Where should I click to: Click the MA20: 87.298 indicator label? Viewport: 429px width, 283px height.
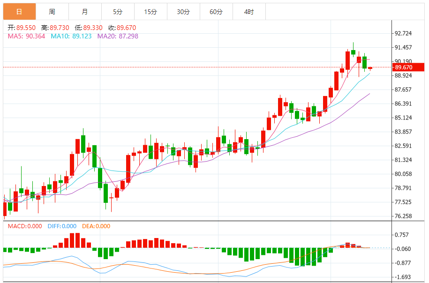pyautogui.click(x=118, y=36)
